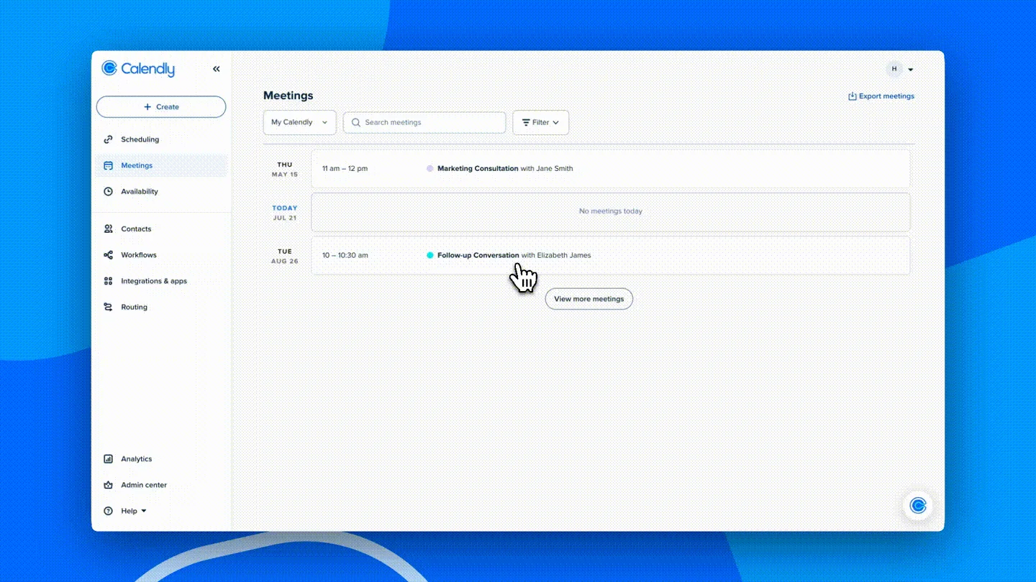Screen dimensions: 1036x582
Task: Open the Marketing Consultation meeting row
Action: click(x=610, y=169)
